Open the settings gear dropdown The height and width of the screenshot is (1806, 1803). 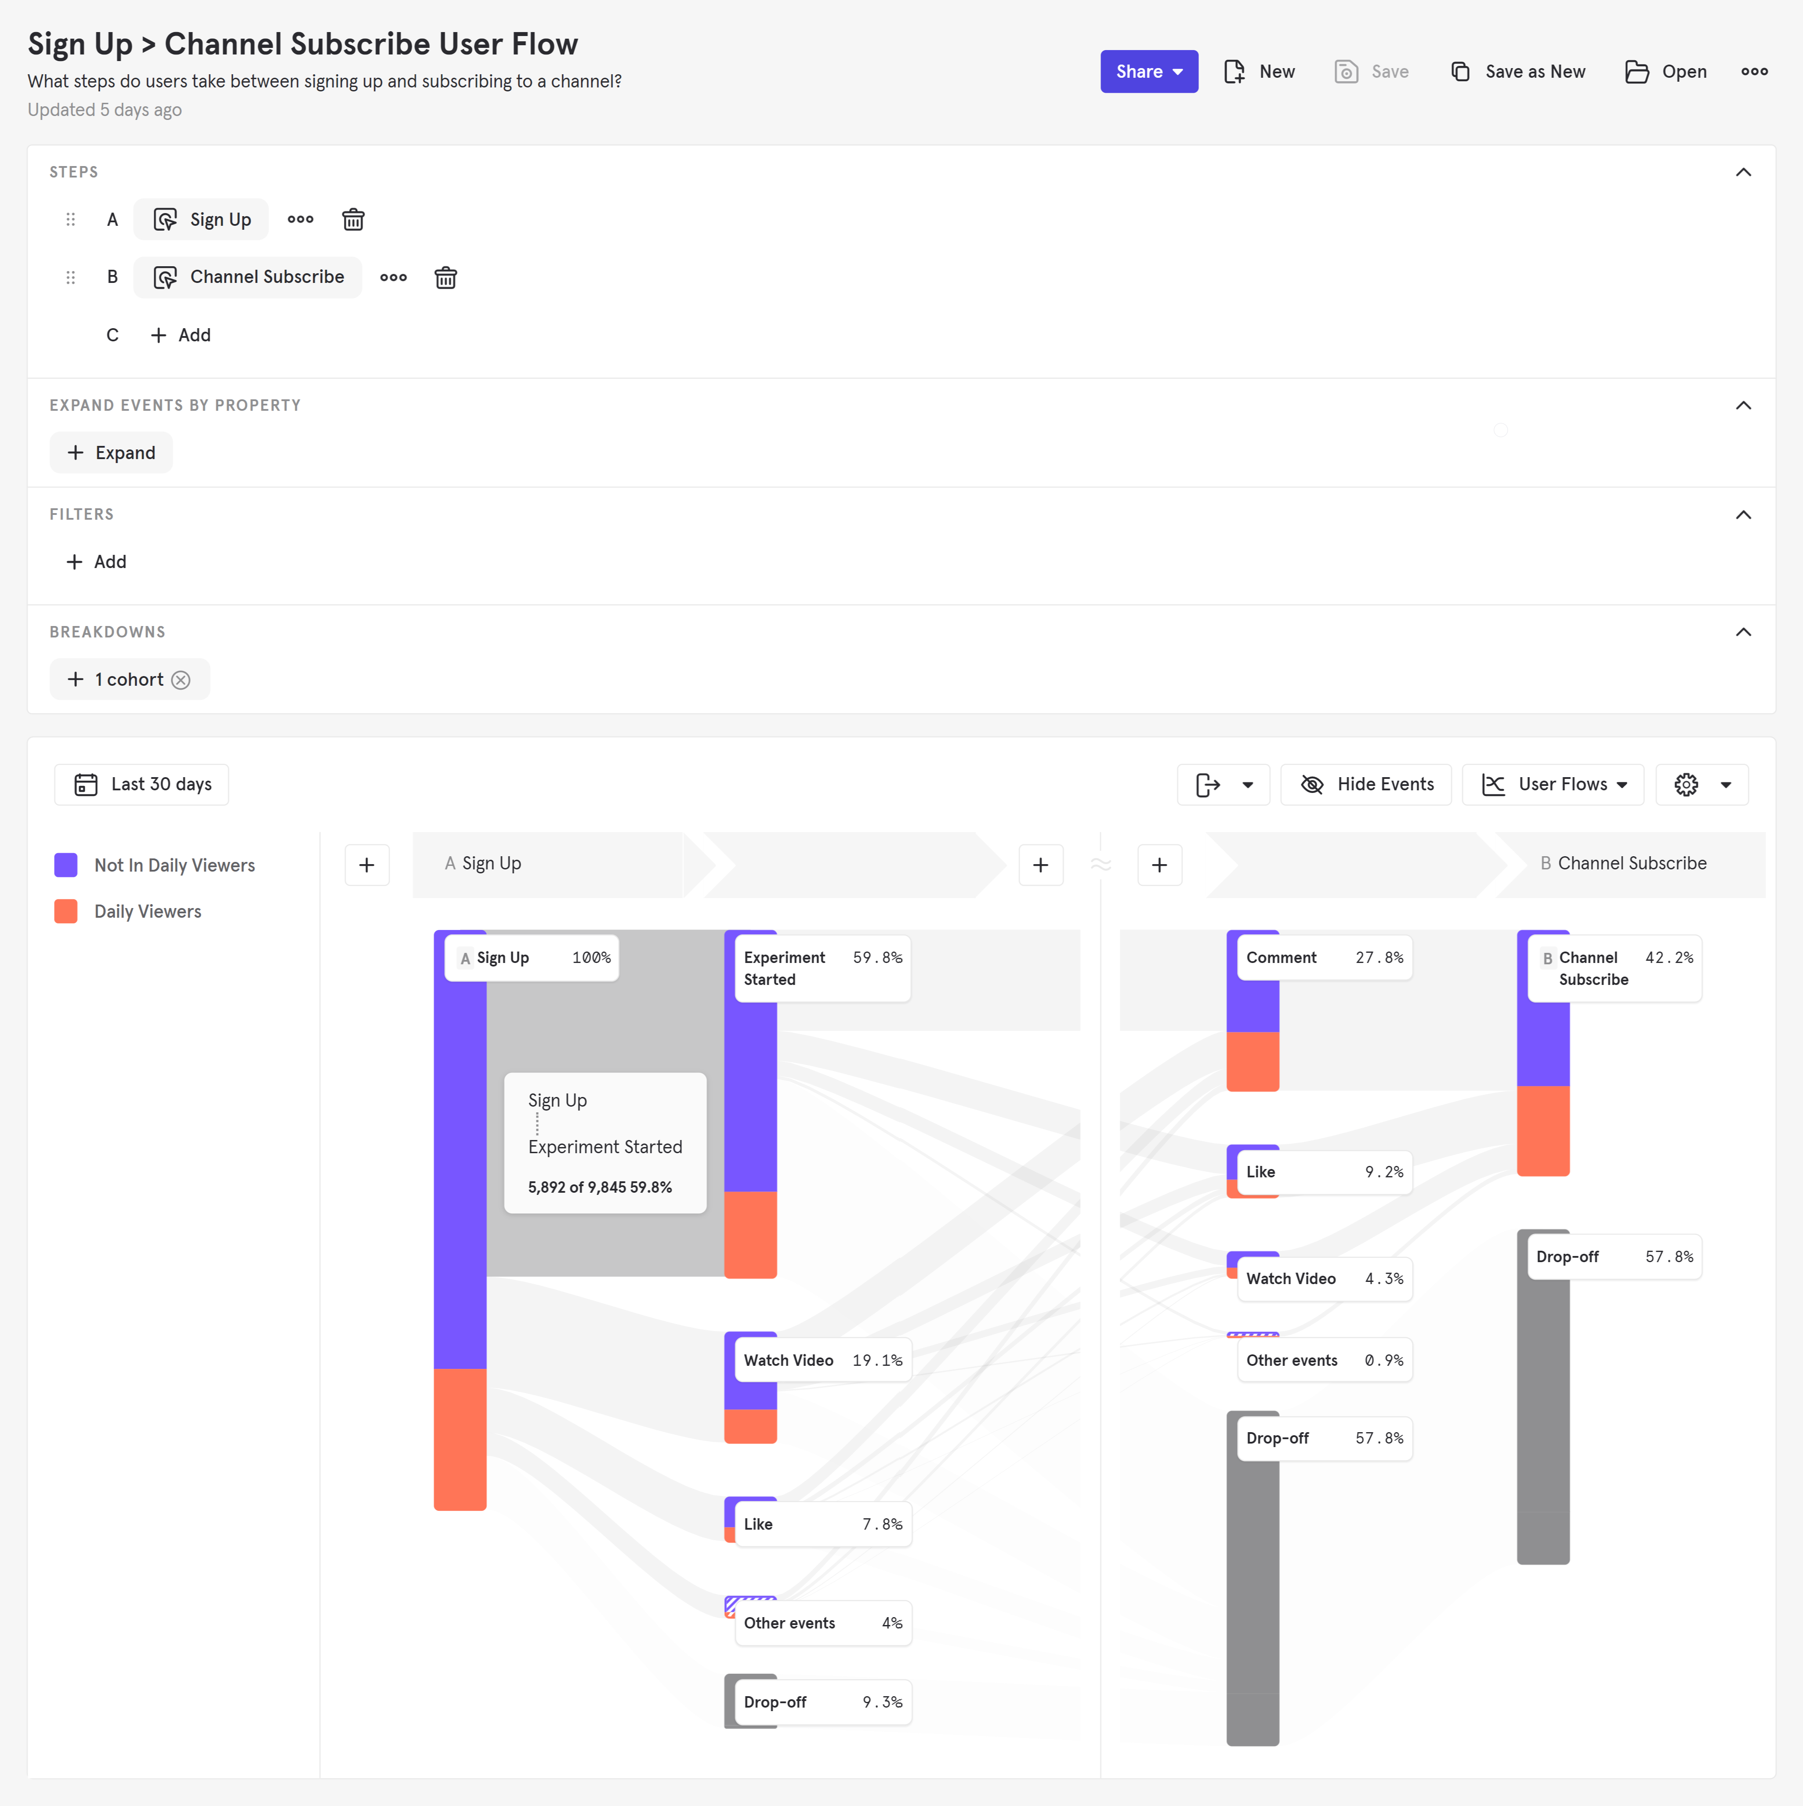(1701, 784)
